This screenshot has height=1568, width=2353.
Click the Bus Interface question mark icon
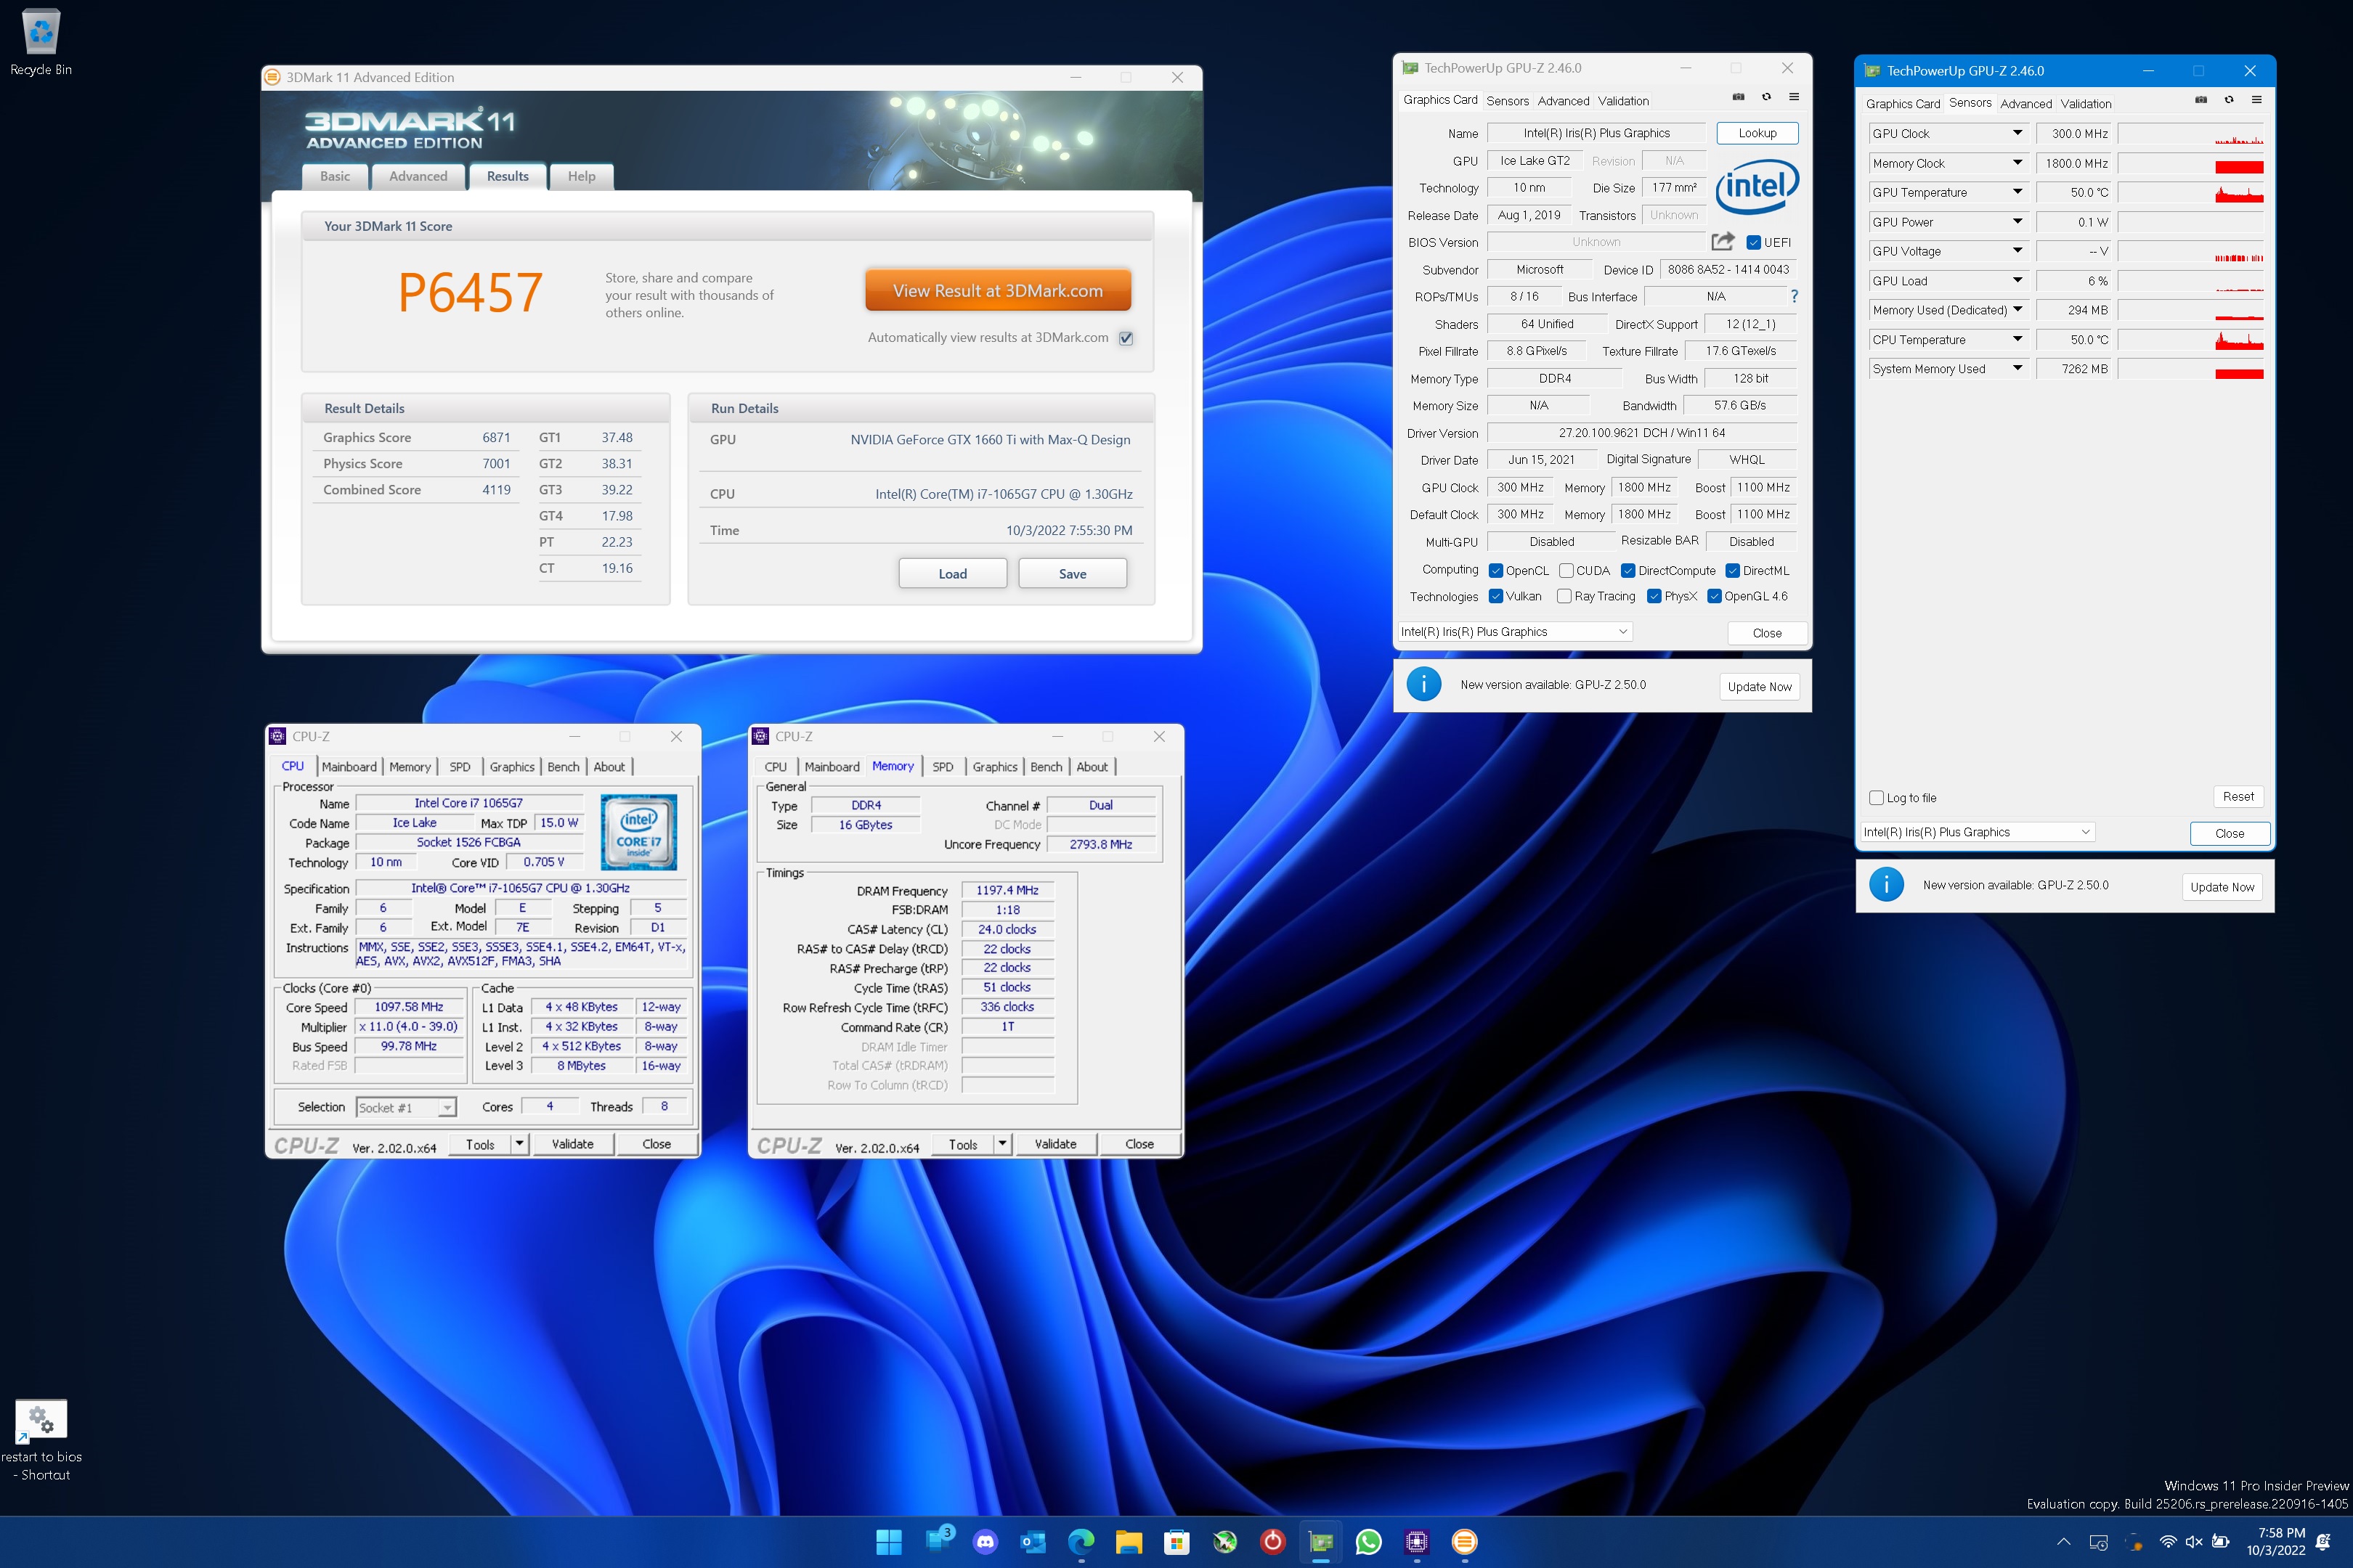coord(1794,296)
